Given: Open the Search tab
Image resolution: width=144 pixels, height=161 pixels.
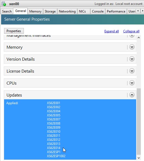Looking at the screenshot, I should click(7, 11).
